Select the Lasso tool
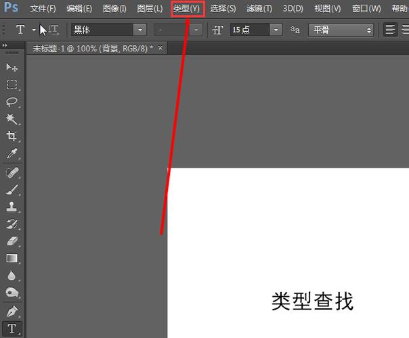 point(12,102)
